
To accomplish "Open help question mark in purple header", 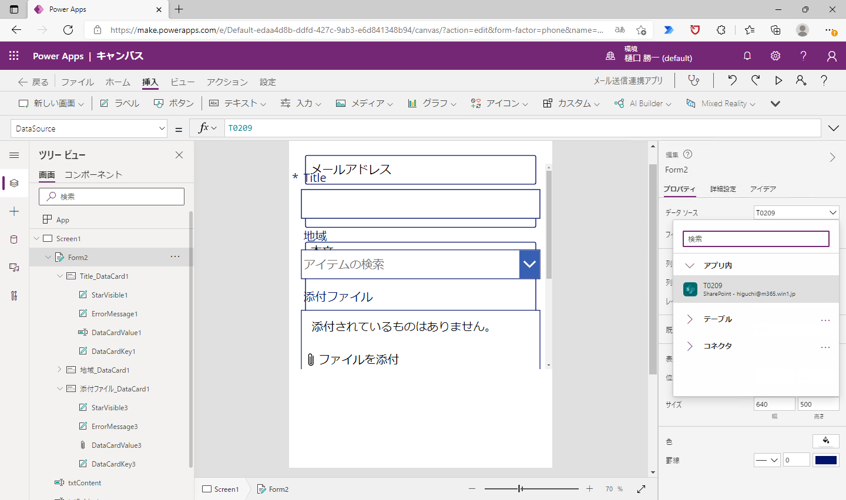I will point(803,56).
